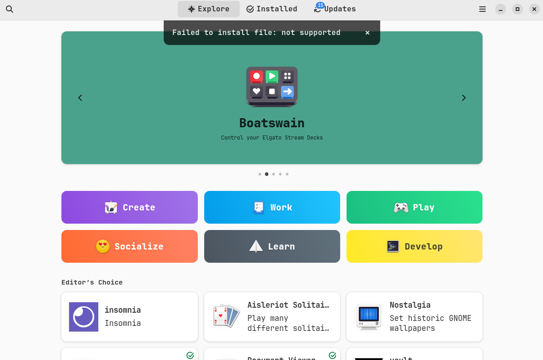Screen dimensions: 543x360
Task: Open the Create category
Action: [x=130, y=207]
